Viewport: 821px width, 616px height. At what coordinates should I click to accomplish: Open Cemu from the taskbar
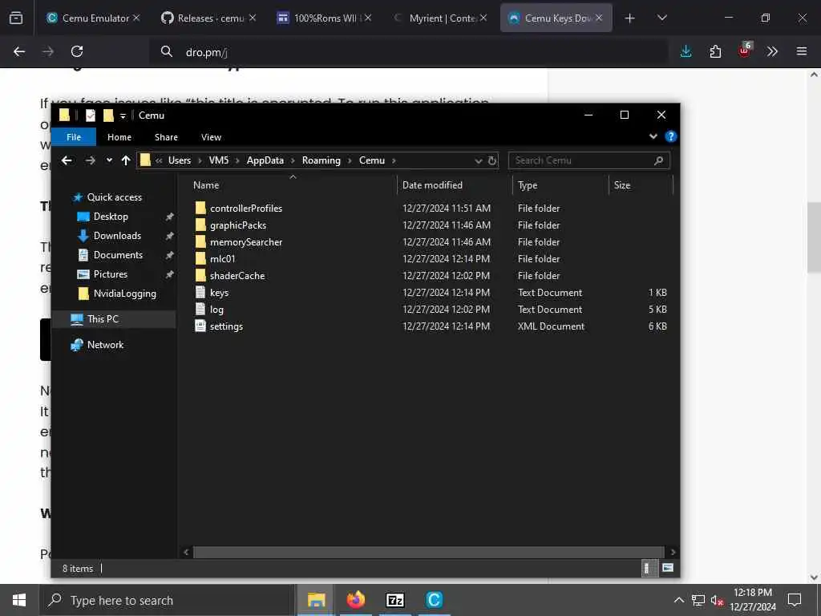tap(435, 600)
